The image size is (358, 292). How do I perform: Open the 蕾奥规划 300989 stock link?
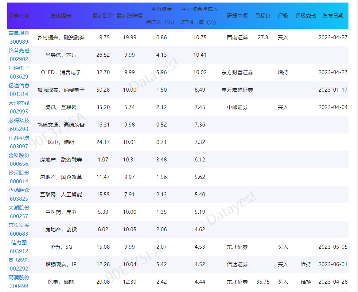point(19,37)
